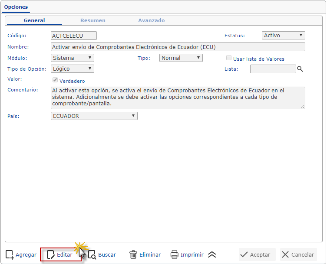Click the Valor: field label
327x264 pixels.
pyautogui.click(x=15, y=79)
